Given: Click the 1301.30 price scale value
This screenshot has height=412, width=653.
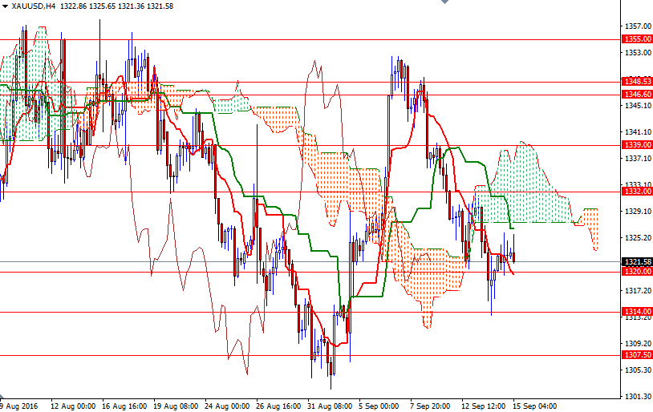Looking at the screenshot, I should click(x=638, y=397).
